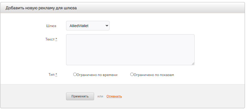Click the AlliedWallet selected value
Viewport: 247px width, 109px height.
tap(79, 26)
